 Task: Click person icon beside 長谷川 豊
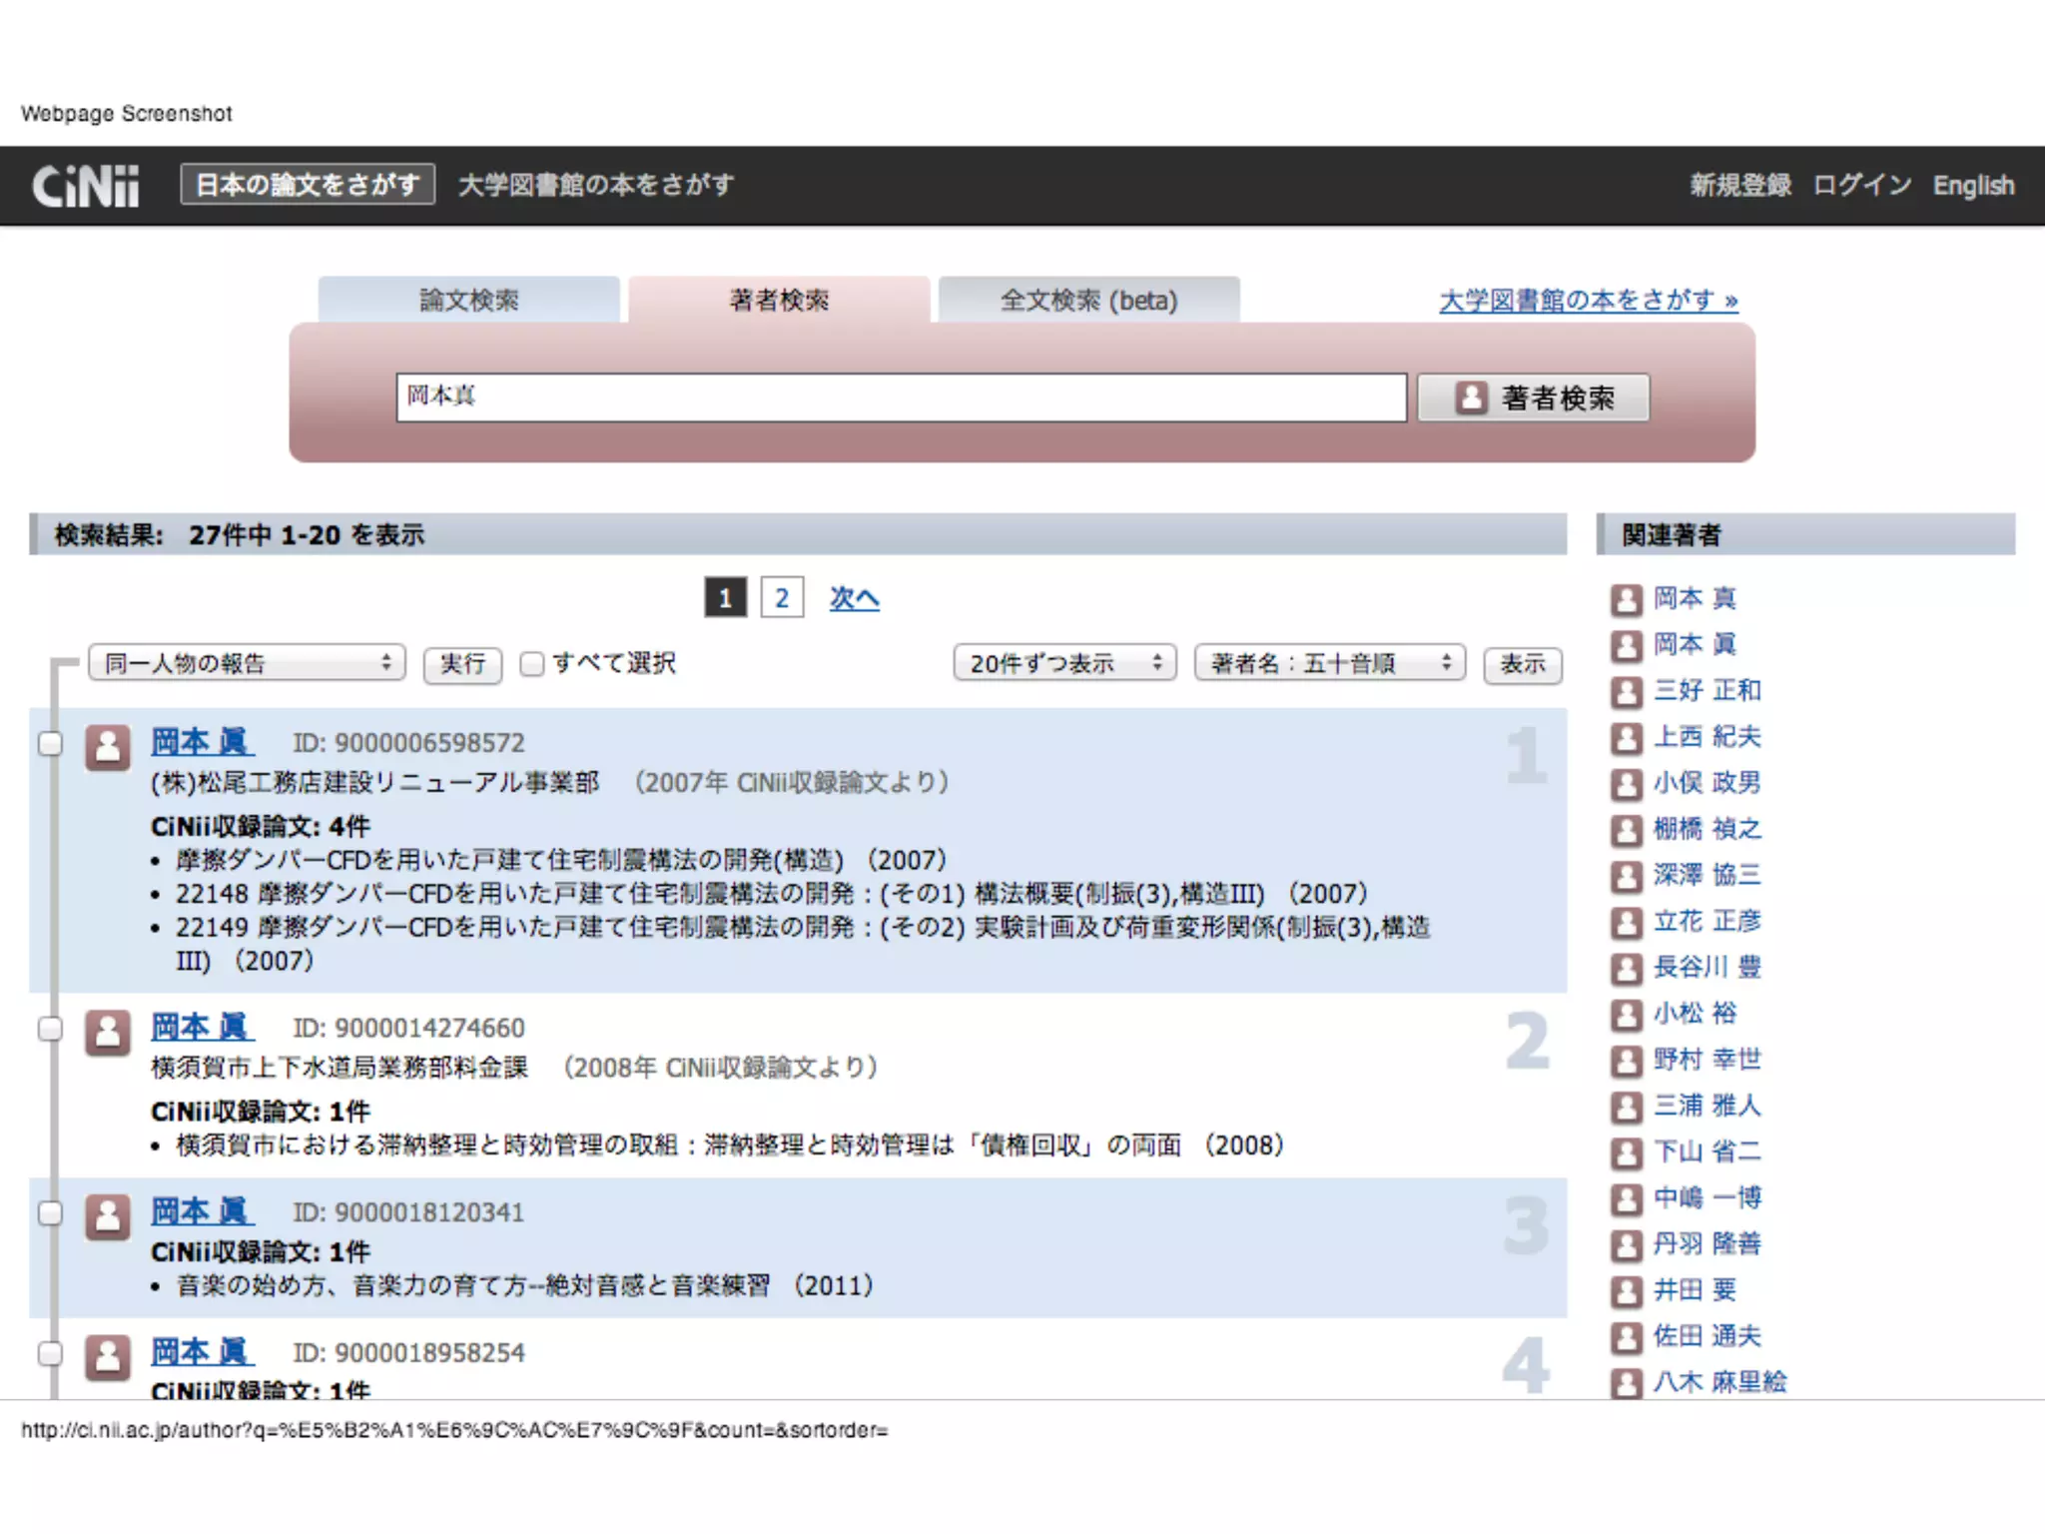1627,968
